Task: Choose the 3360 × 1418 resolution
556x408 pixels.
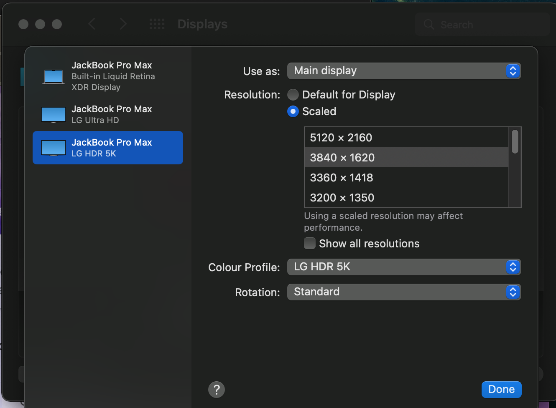Action: click(342, 178)
